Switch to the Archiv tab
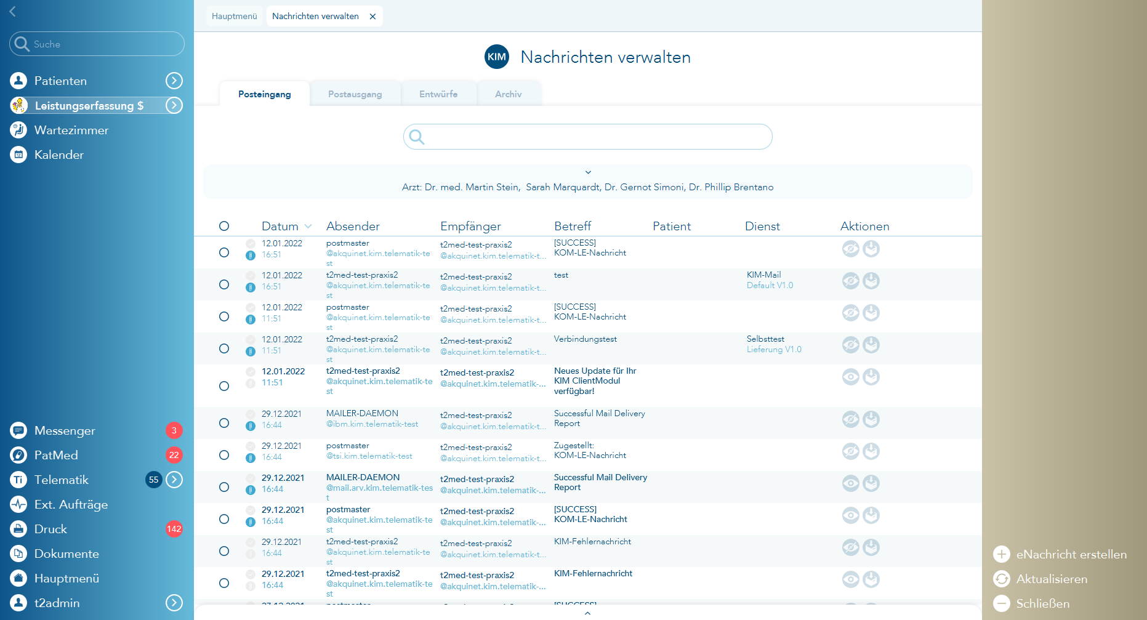Screen dimensions: 1147x620 click(x=508, y=94)
